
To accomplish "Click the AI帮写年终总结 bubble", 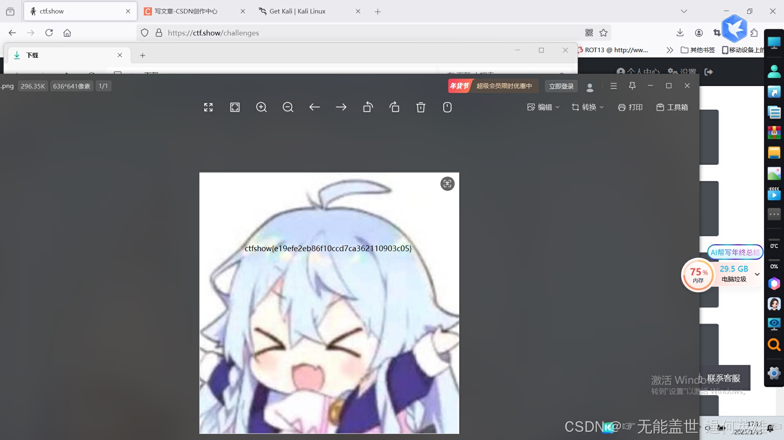I will (735, 252).
